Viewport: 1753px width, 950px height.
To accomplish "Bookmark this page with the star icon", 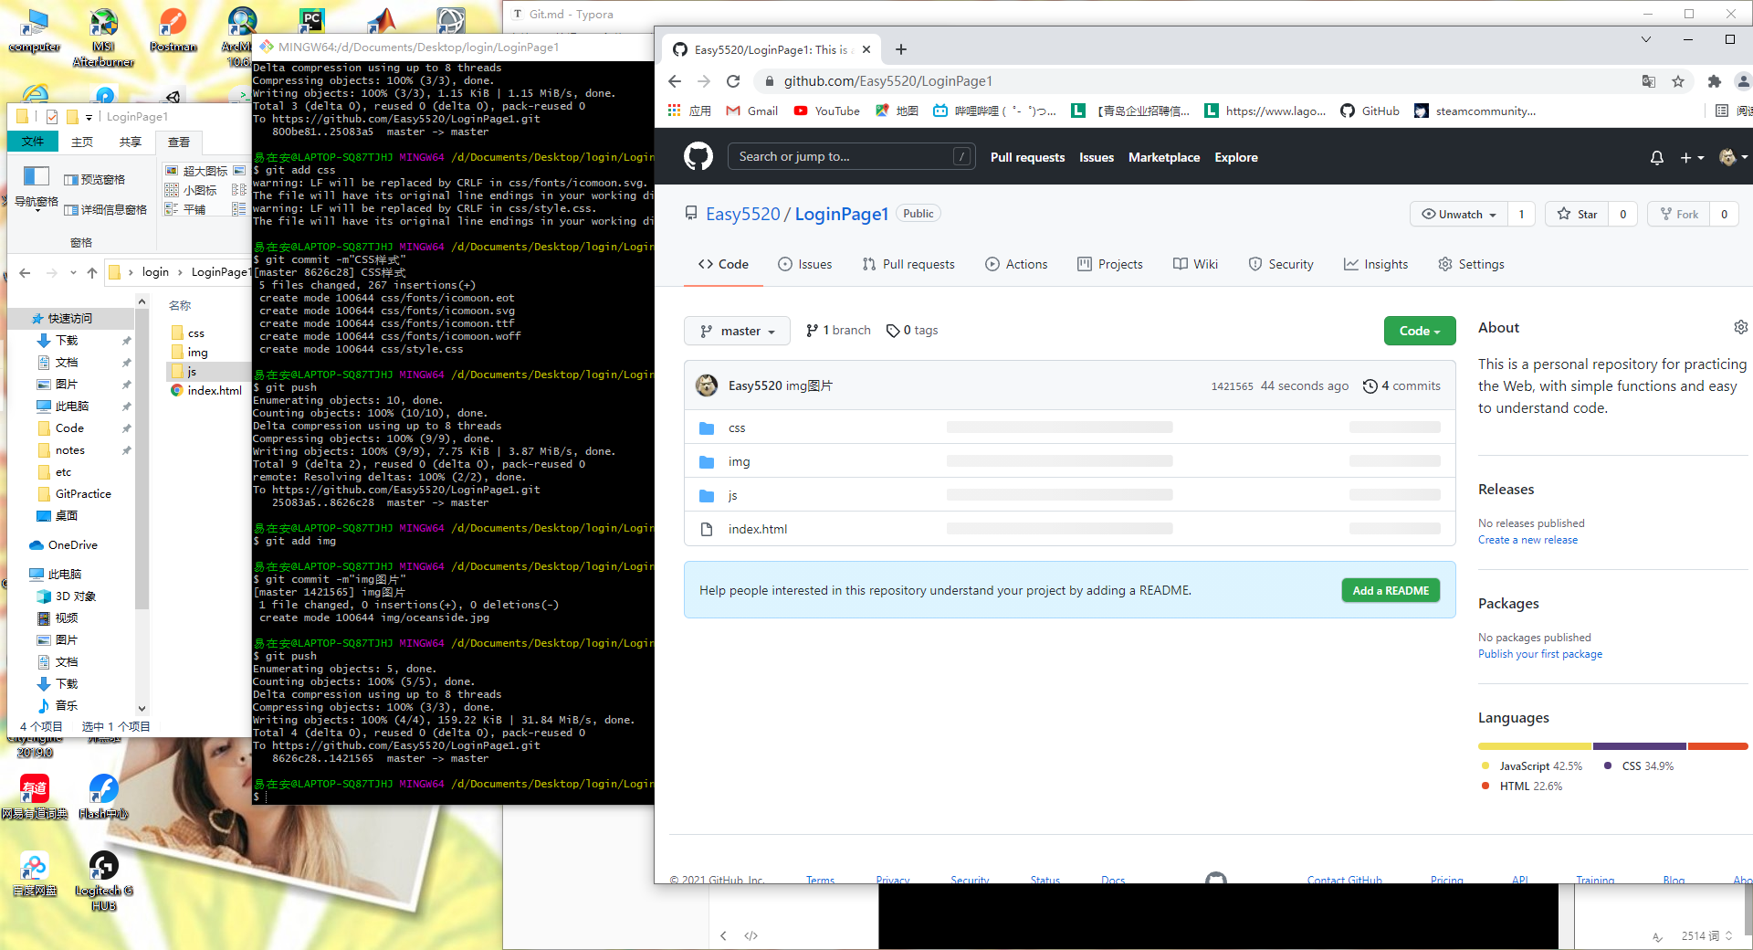I will [1678, 81].
